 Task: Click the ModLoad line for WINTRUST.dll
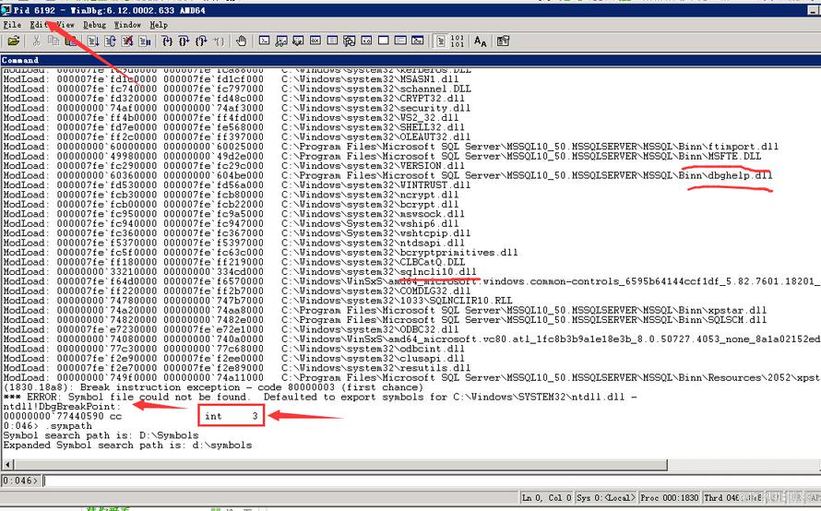(237, 184)
